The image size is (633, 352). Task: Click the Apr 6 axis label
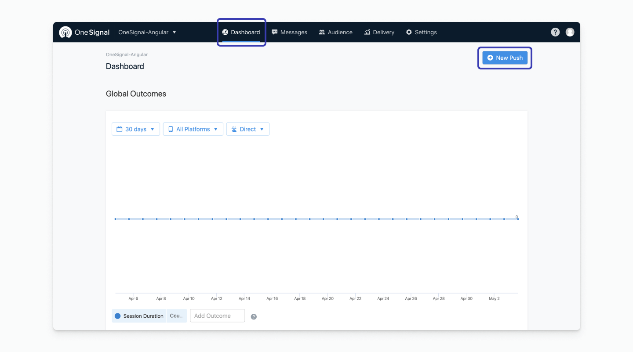coord(133,298)
